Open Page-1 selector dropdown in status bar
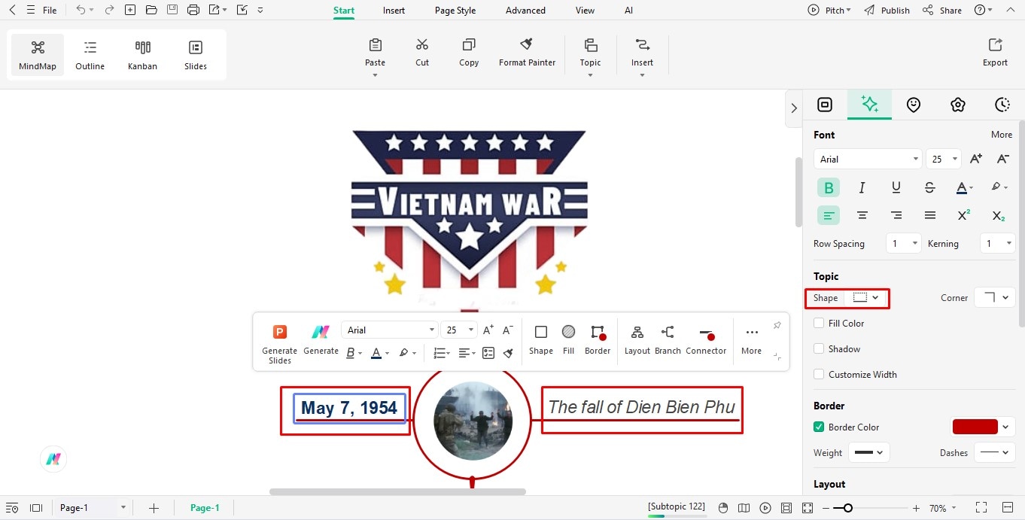Image resolution: width=1025 pixels, height=520 pixels. point(93,508)
